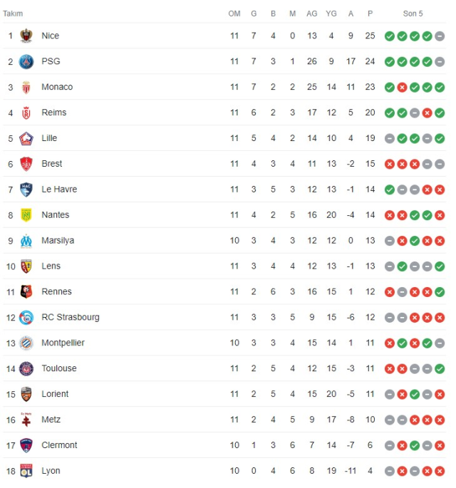Image resolution: width=456 pixels, height=488 pixels.
Task: Click the PSG club logo
Action: (26, 61)
